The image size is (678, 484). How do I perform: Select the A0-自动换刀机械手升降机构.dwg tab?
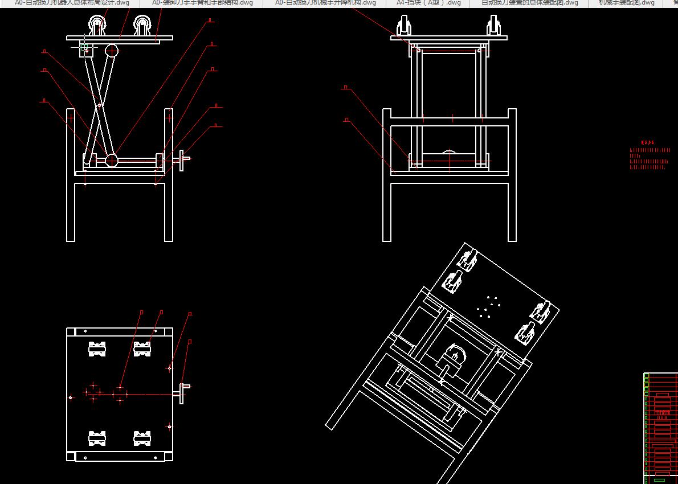point(325,3)
